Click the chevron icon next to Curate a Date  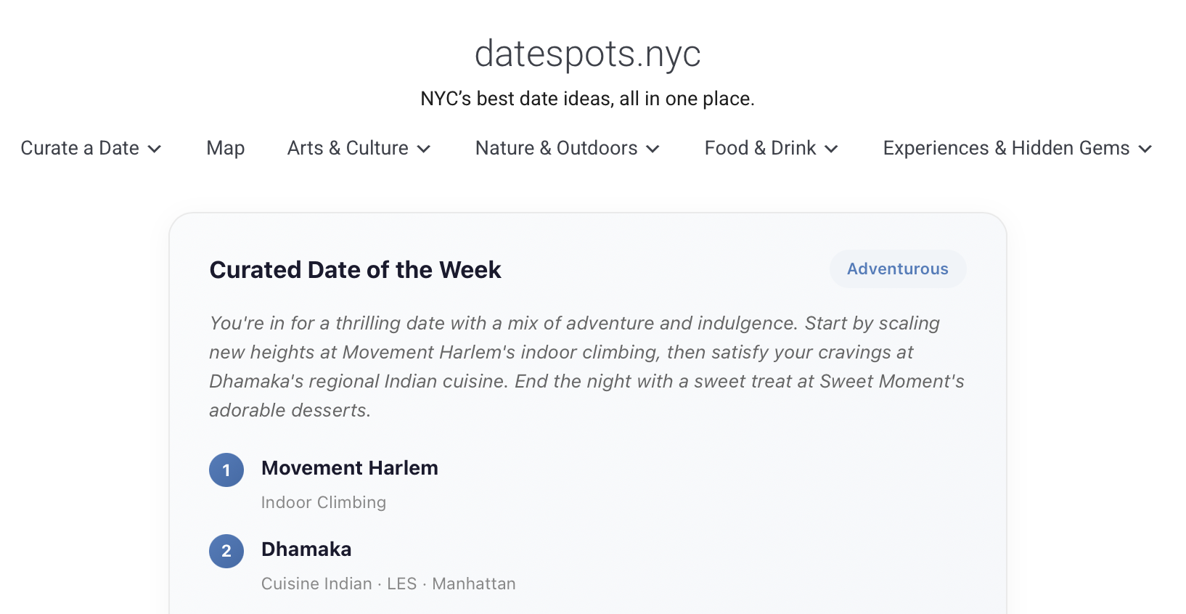tap(154, 150)
